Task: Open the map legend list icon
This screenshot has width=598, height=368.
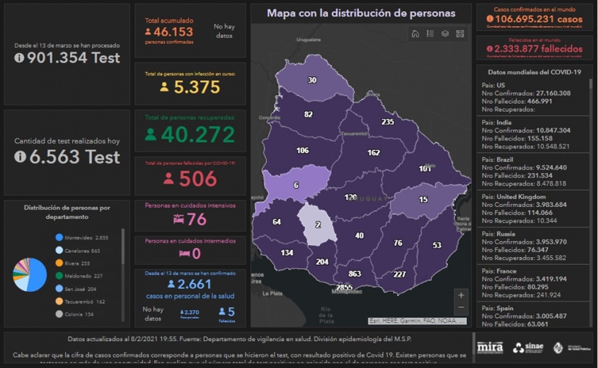Action: click(430, 34)
